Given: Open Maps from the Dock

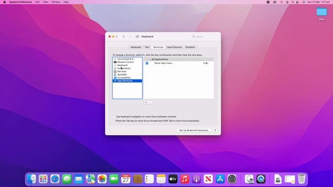Looking at the screenshot, I should 90,179.
